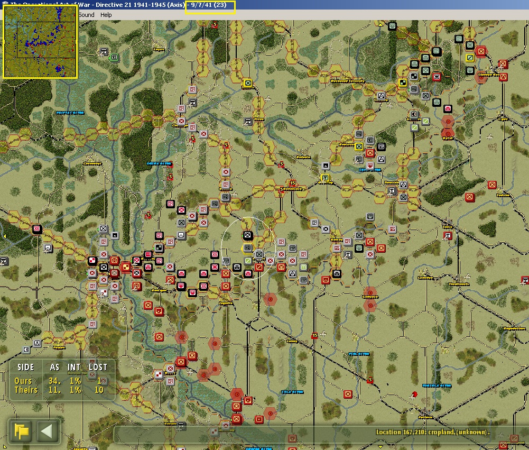Select the isolated black counter on the western road
Screen dimensions: 529x450
pyautogui.click(x=37, y=229)
